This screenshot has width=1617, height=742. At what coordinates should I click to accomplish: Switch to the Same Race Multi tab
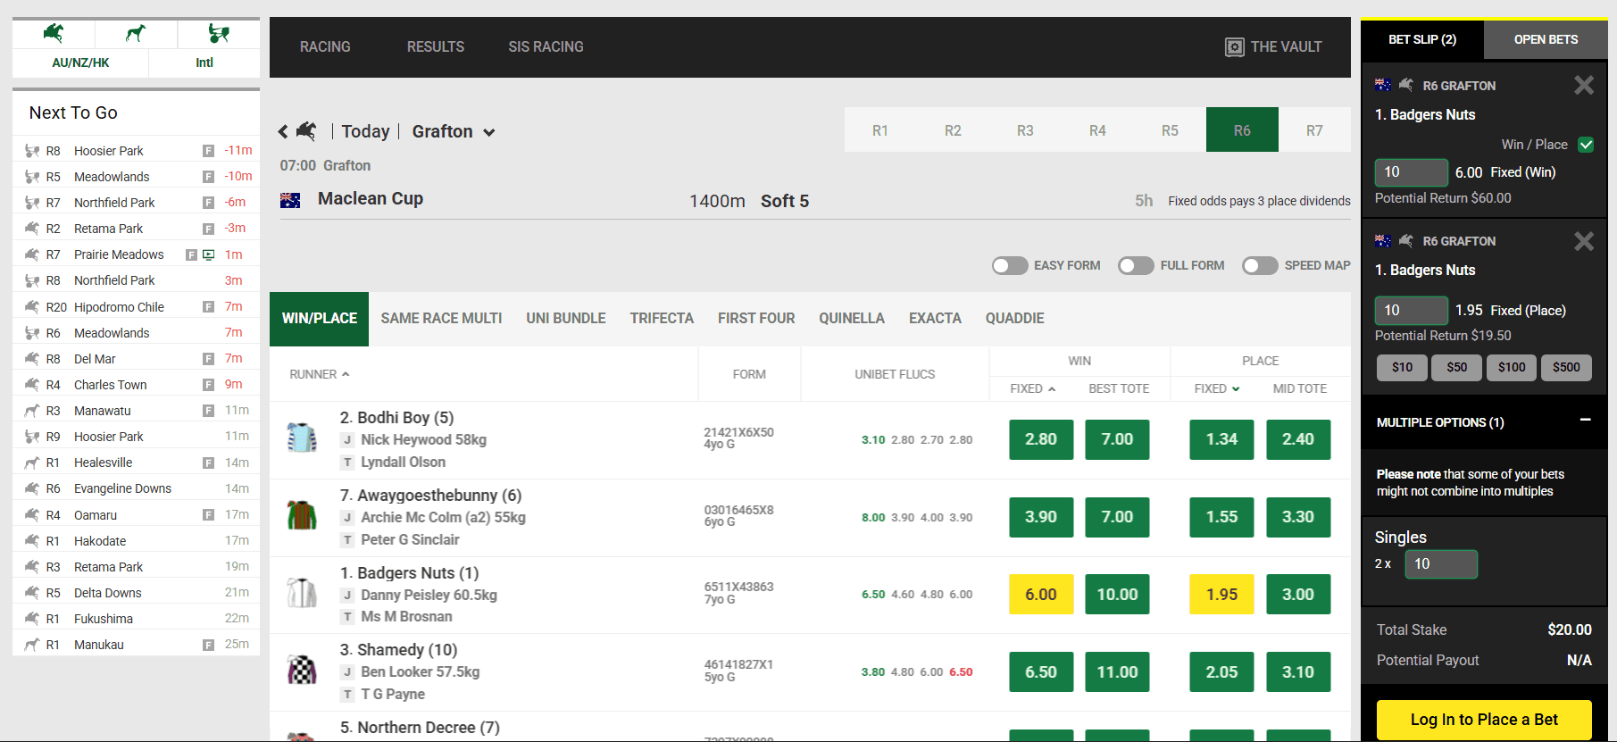(x=441, y=319)
